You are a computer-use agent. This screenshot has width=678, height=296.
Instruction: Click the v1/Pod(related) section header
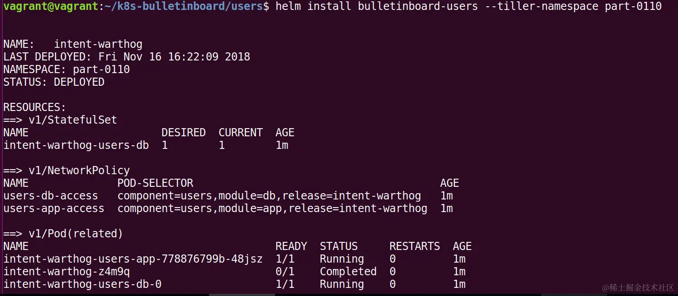tap(63, 234)
